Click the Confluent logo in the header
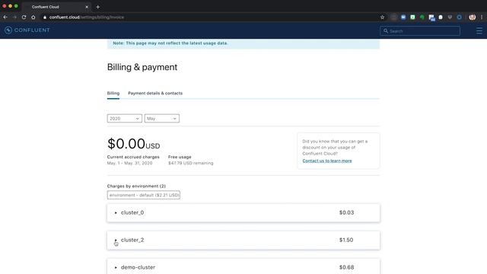487x274 pixels. click(x=27, y=30)
